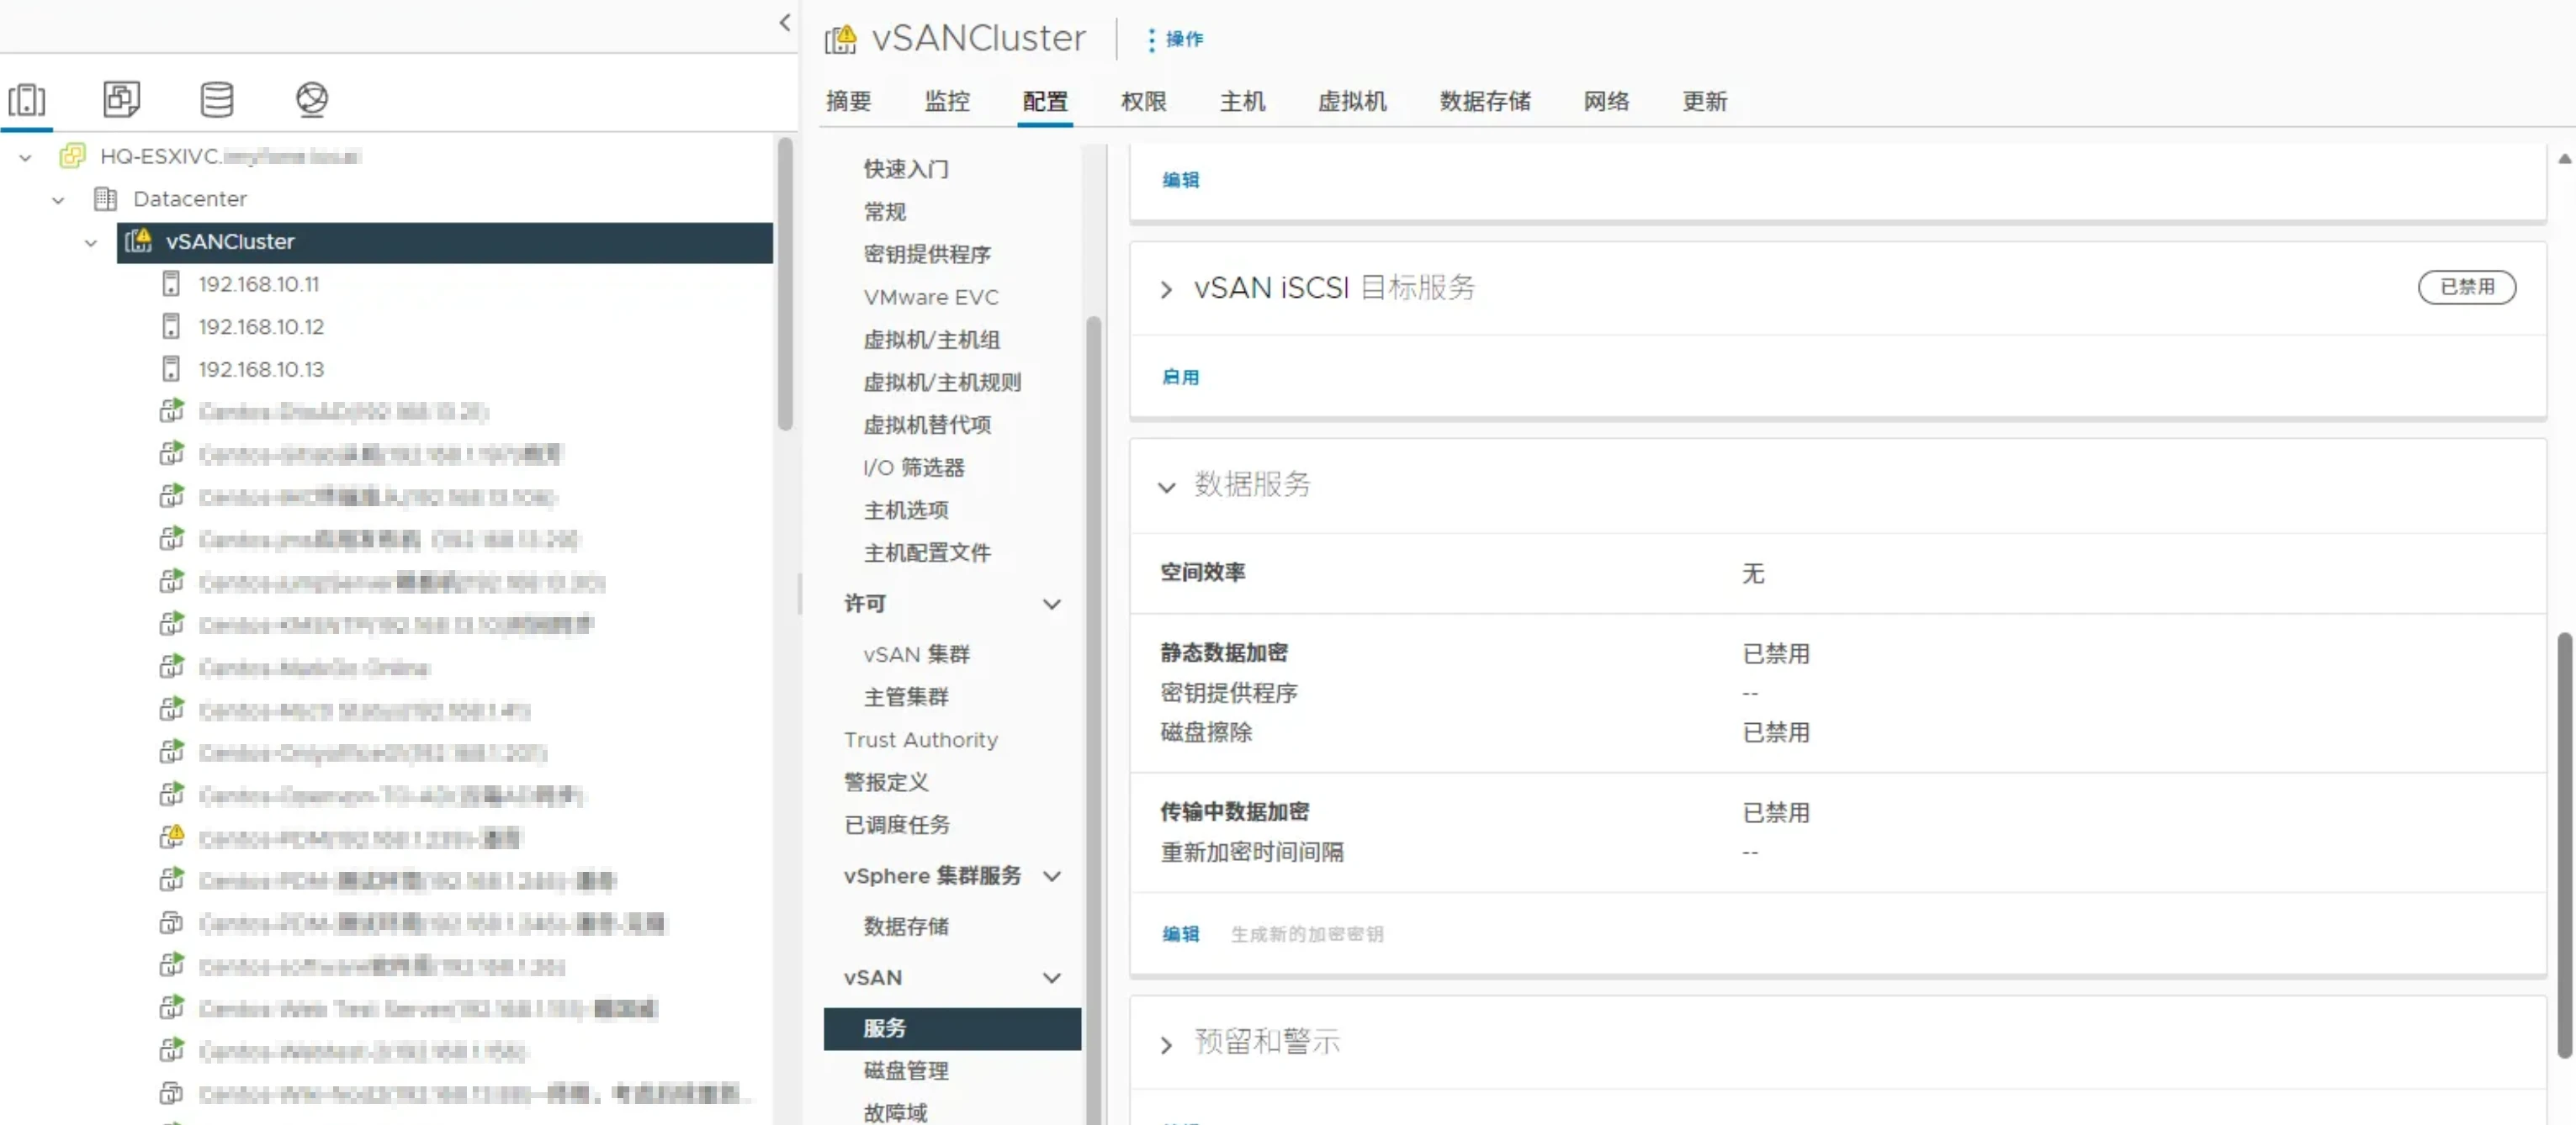This screenshot has height=1125, width=2576.
Task: Open the 数据存储 tab
Action: 1485,101
